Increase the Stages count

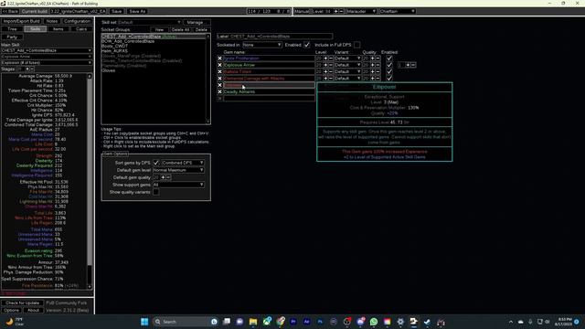27,69
